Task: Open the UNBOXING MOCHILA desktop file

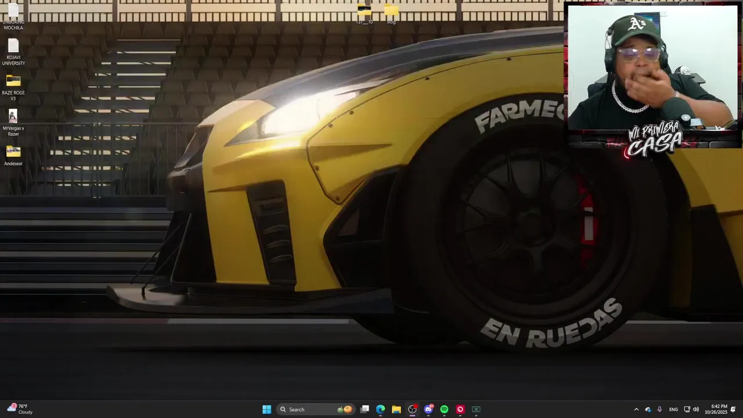Action: pyautogui.click(x=13, y=16)
